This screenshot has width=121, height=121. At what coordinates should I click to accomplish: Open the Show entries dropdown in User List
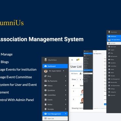coord(79,79)
